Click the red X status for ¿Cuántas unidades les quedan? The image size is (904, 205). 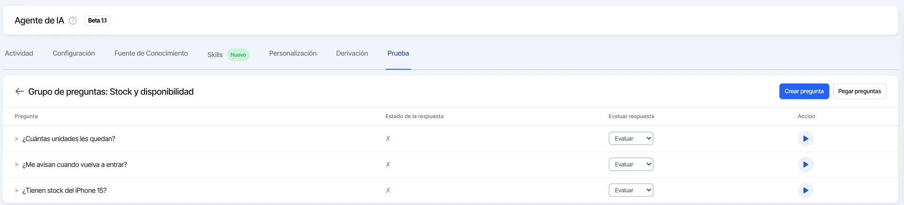388,139
